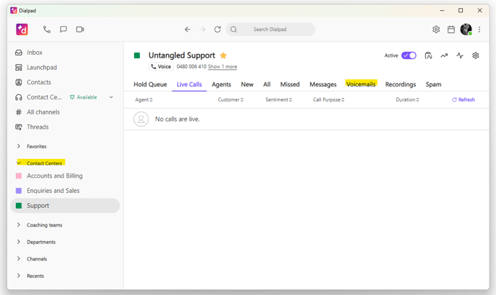Sort by the Duration column
The height and width of the screenshot is (295, 496).
pyautogui.click(x=407, y=99)
